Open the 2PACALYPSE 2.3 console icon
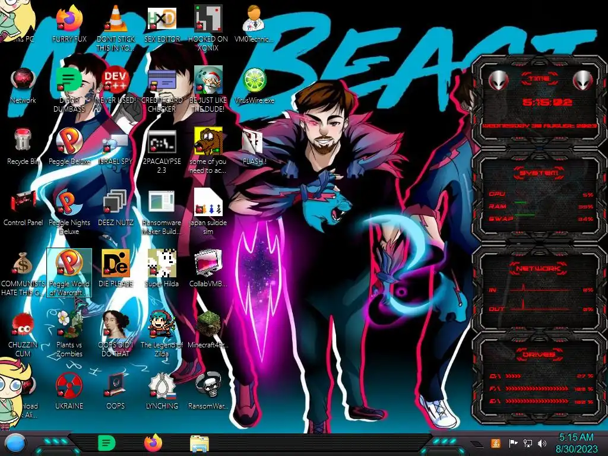 pos(161,142)
